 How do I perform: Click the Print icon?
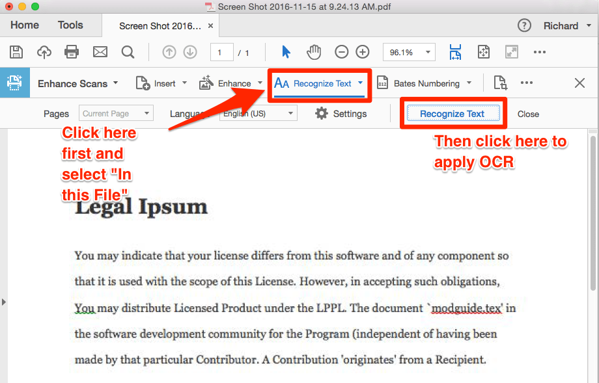[x=72, y=52]
